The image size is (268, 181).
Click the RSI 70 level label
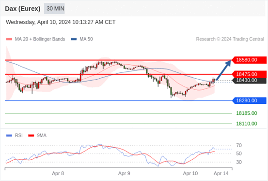[x=239, y=145]
